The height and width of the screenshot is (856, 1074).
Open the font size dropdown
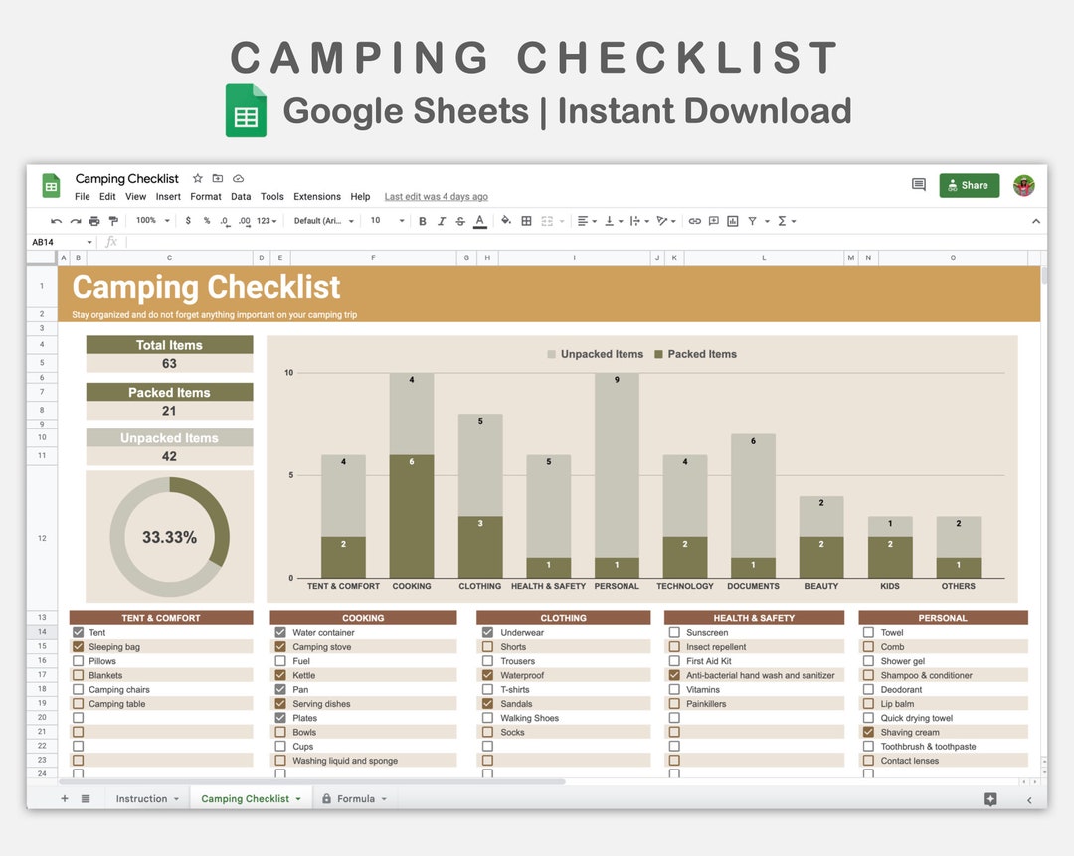387,220
